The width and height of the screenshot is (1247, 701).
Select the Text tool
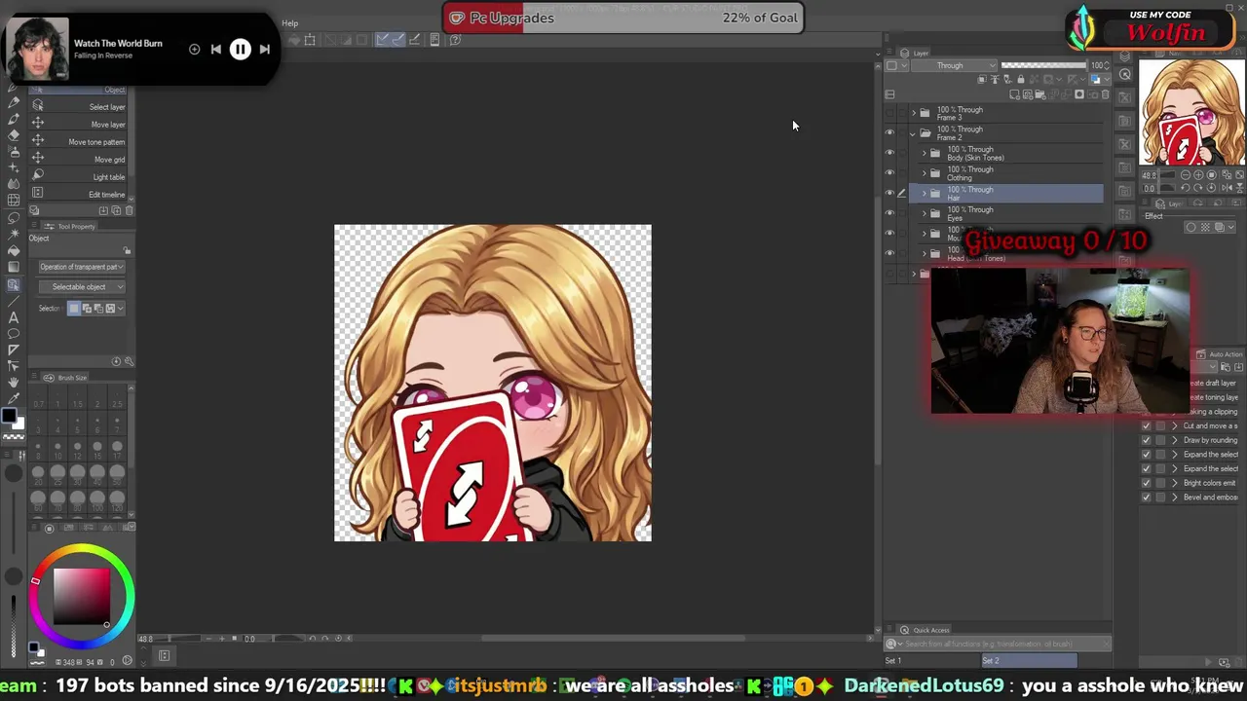point(14,317)
